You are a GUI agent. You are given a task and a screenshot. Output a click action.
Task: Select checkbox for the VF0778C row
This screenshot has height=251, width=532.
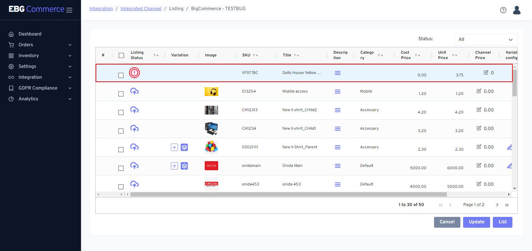coord(121,75)
